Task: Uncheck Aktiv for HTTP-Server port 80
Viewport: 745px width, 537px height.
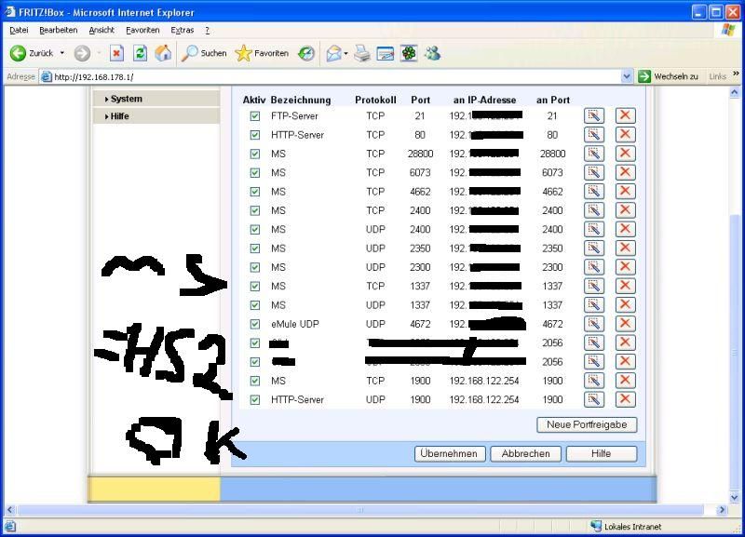Action: 255,135
